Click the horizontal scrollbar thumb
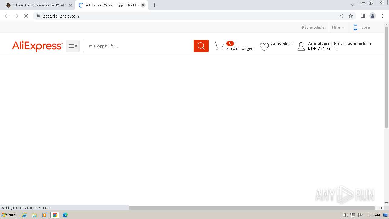Screen dimensions: 389x219 point(252,208)
